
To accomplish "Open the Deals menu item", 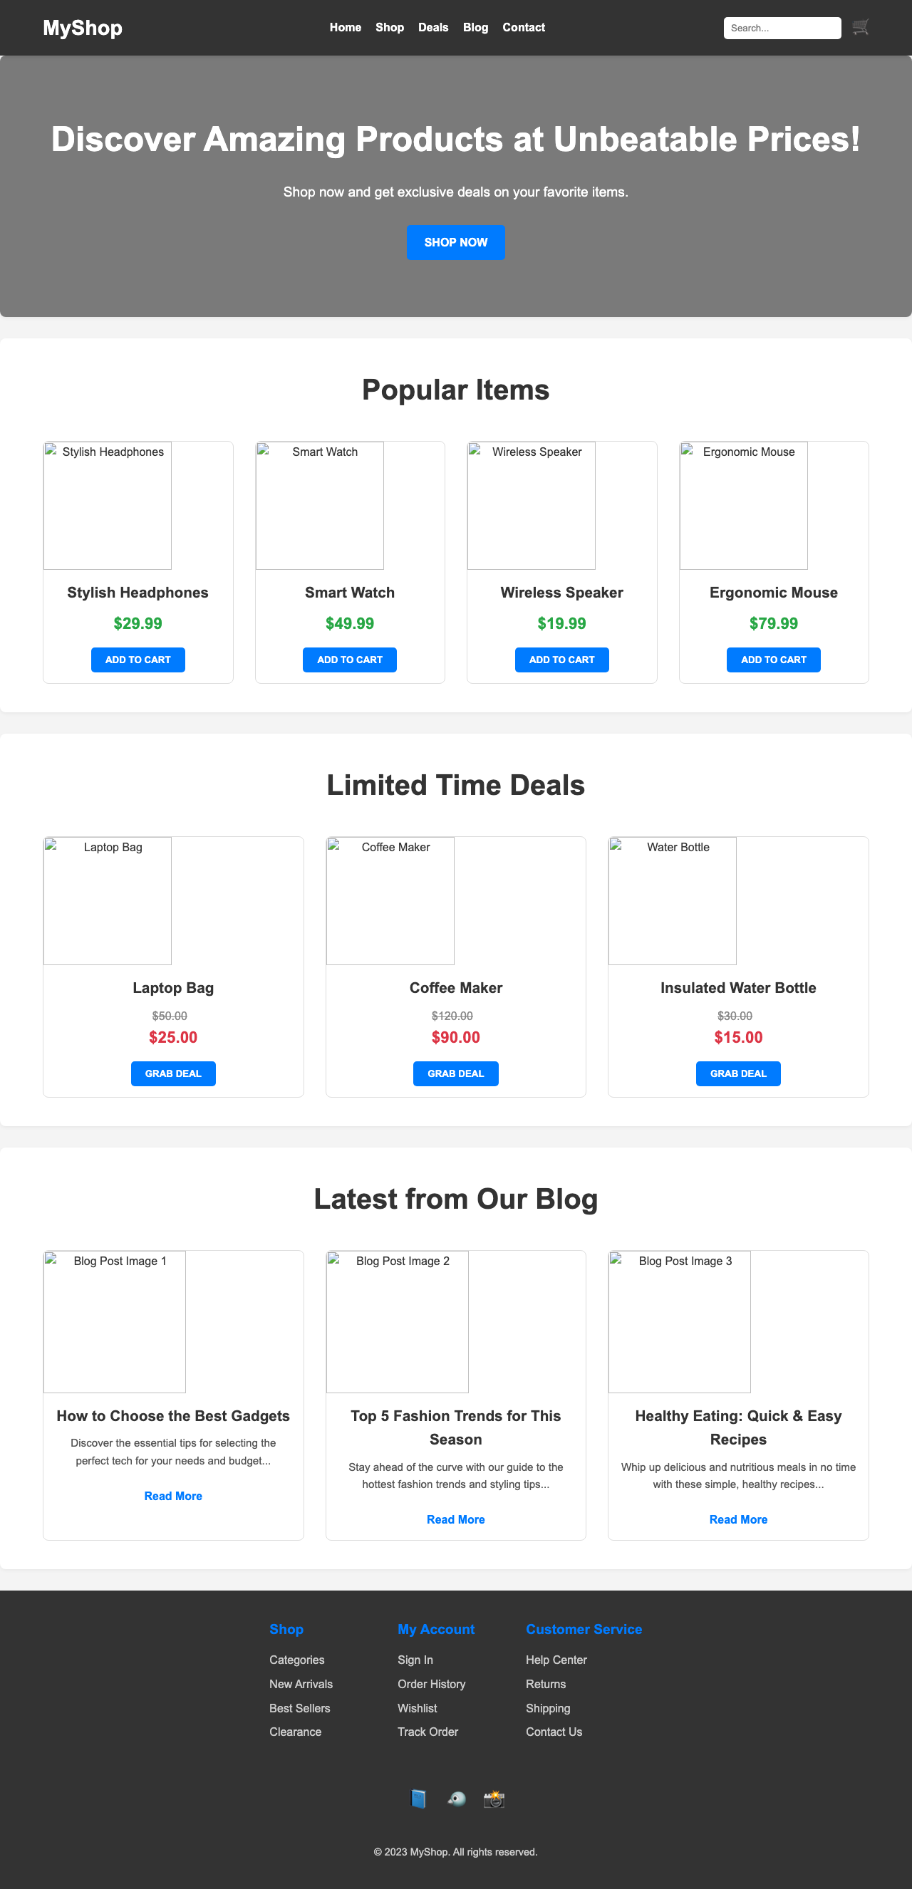I will (433, 27).
